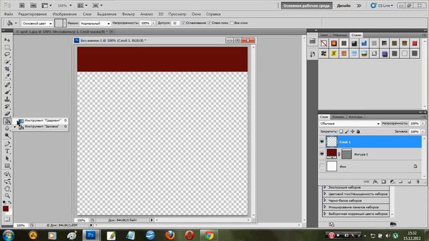Select the Eyedropper tool
This screenshot has height=241, width=429.
coord(7,76)
